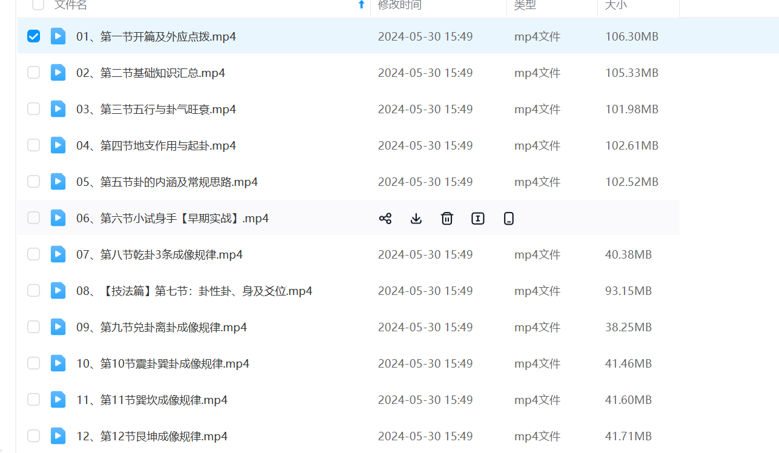This screenshot has height=453, width=779.
Task: Download file 06 using the download icon
Action: [416, 219]
